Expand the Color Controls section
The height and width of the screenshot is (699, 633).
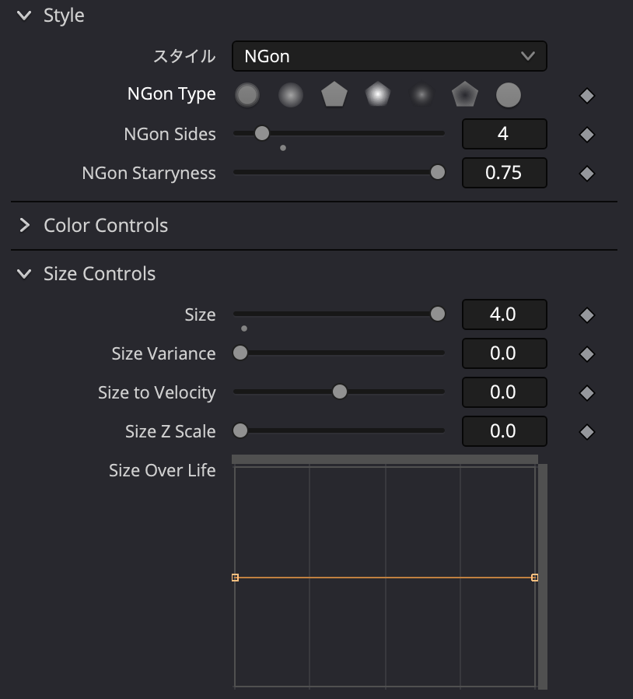pyautogui.click(x=25, y=226)
